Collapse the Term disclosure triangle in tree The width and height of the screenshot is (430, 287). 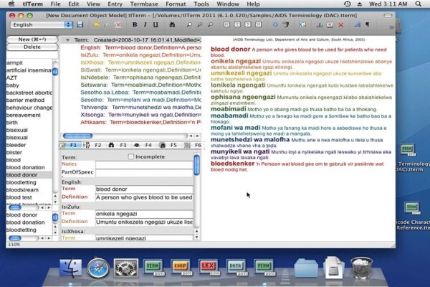[67, 40]
